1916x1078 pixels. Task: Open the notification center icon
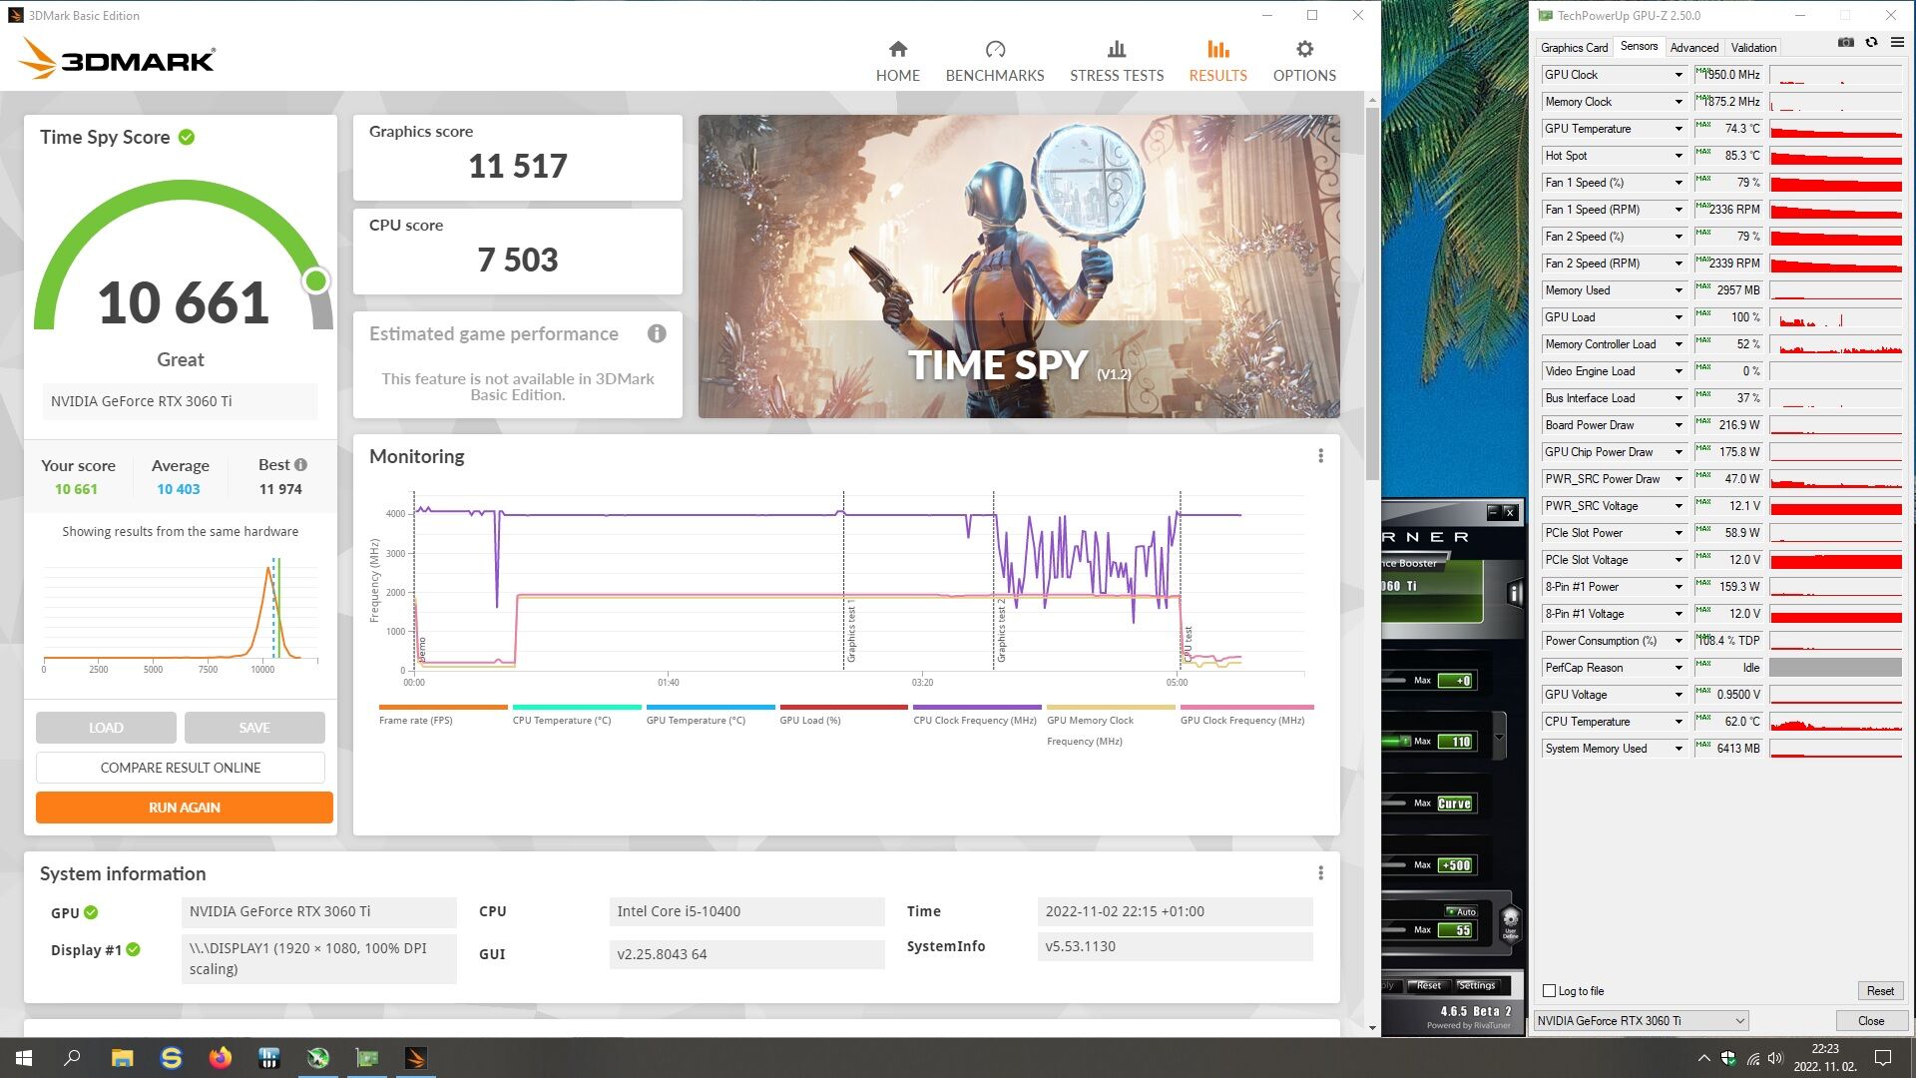(x=1883, y=1058)
